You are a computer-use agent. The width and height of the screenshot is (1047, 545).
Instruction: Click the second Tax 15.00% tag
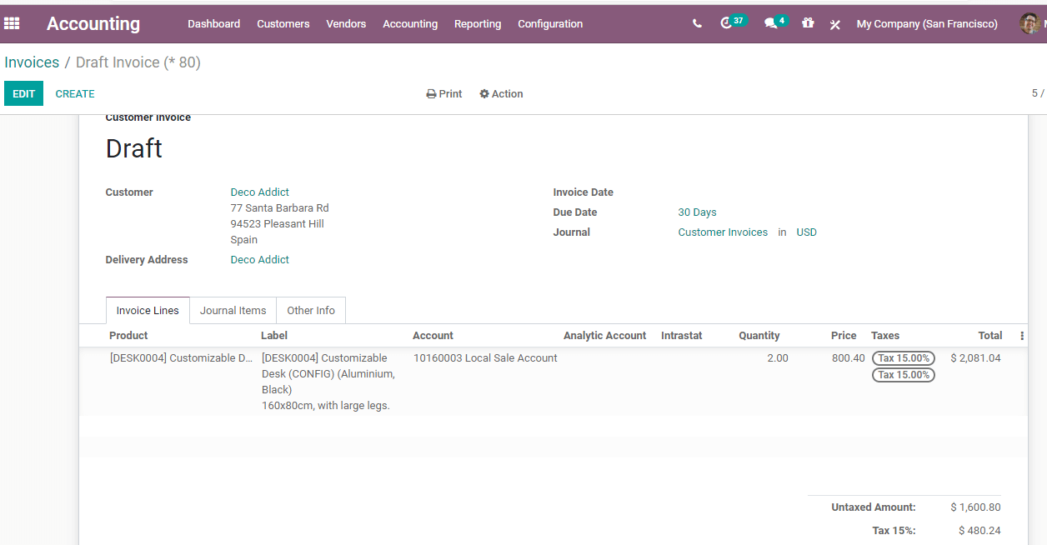pyautogui.click(x=904, y=375)
